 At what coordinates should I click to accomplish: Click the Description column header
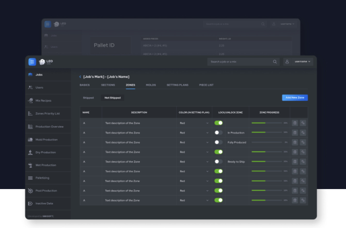pos(139,112)
